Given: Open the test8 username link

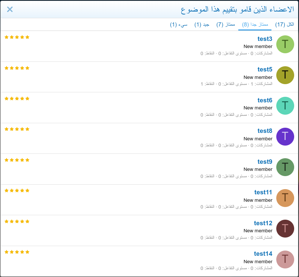Looking at the screenshot, I should pos(265,131).
